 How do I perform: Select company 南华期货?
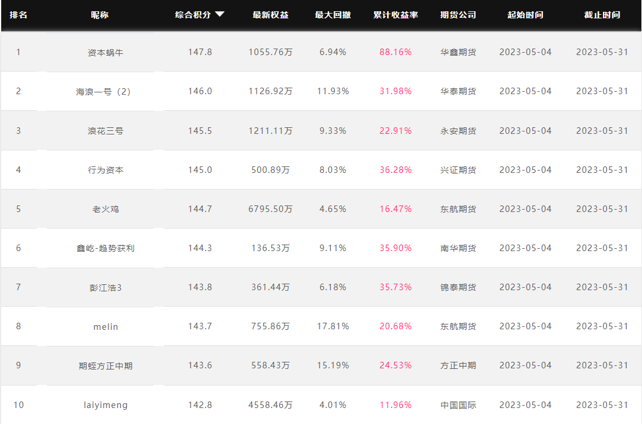coord(458,248)
